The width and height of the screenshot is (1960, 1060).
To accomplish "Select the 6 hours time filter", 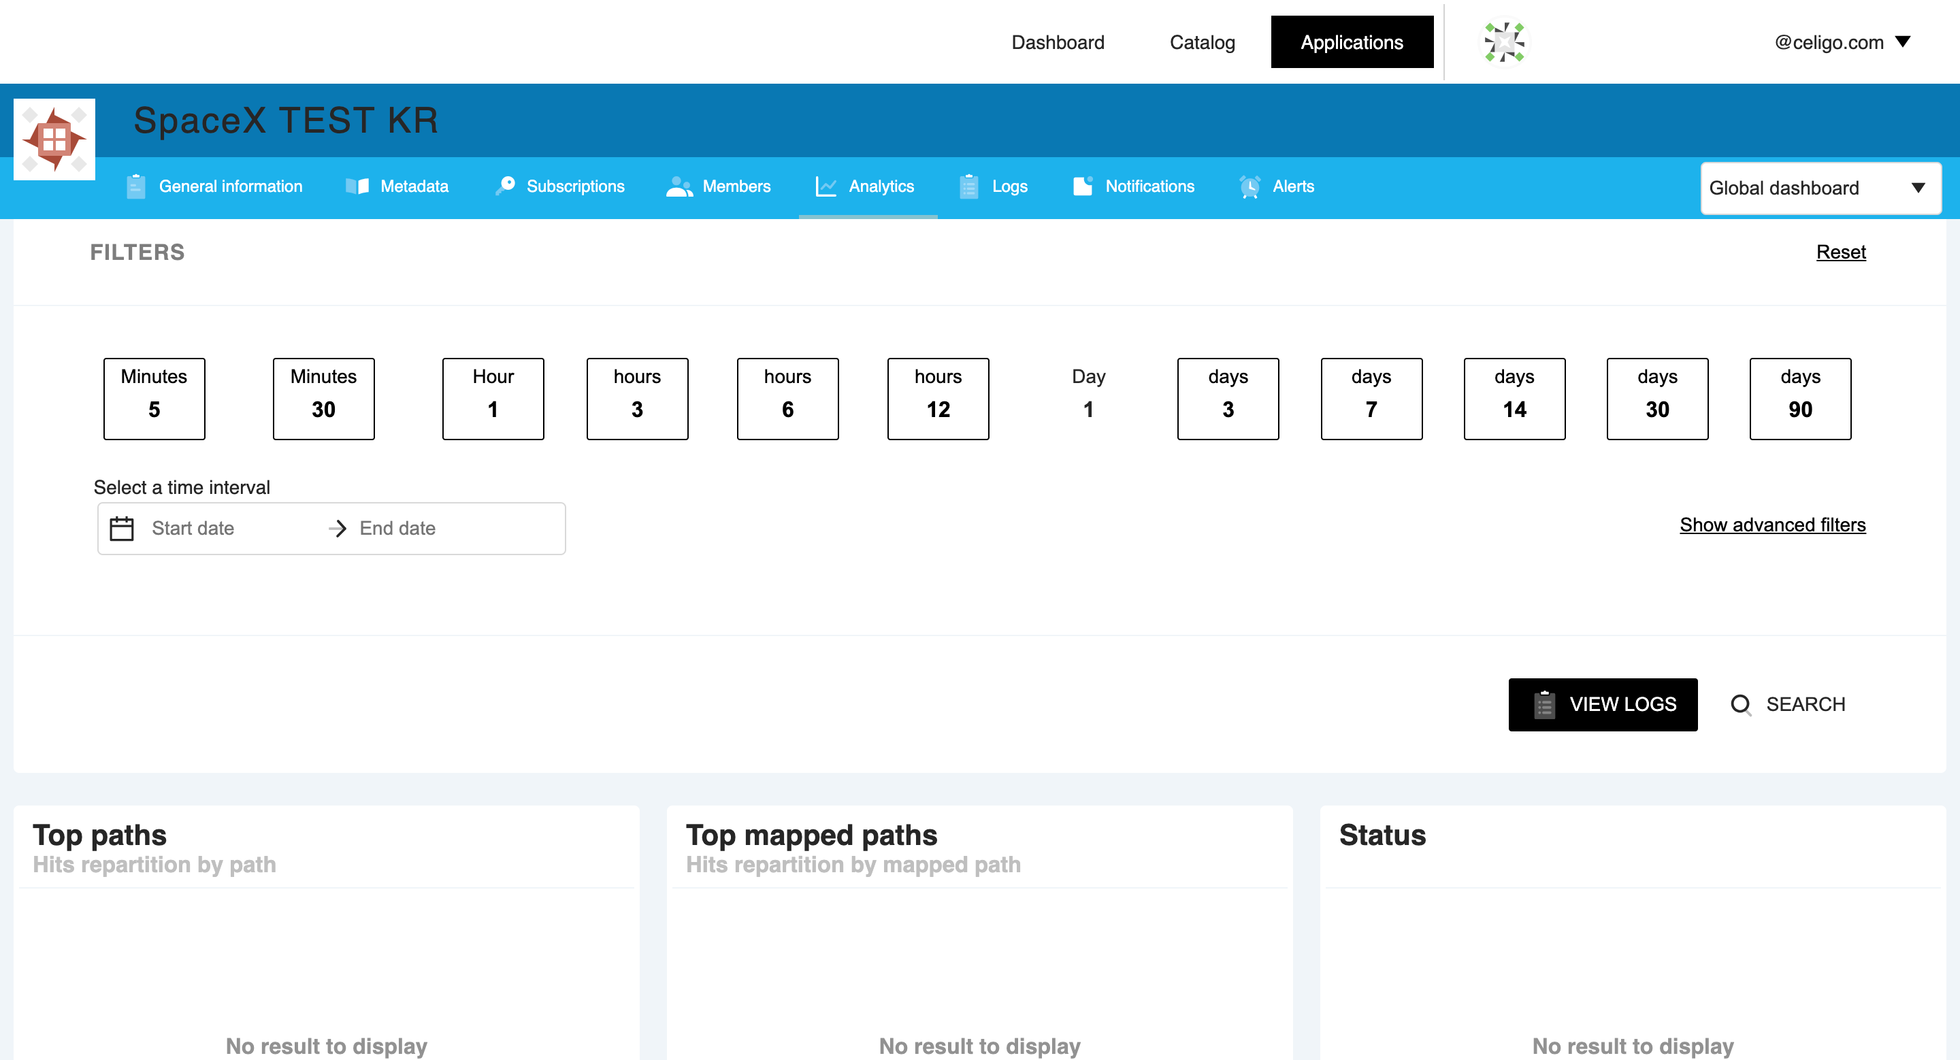I will [x=787, y=399].
